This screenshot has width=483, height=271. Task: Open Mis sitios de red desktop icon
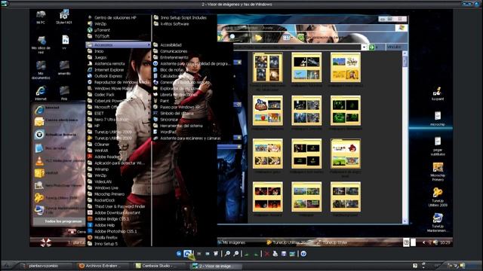[x=41, y=45]
